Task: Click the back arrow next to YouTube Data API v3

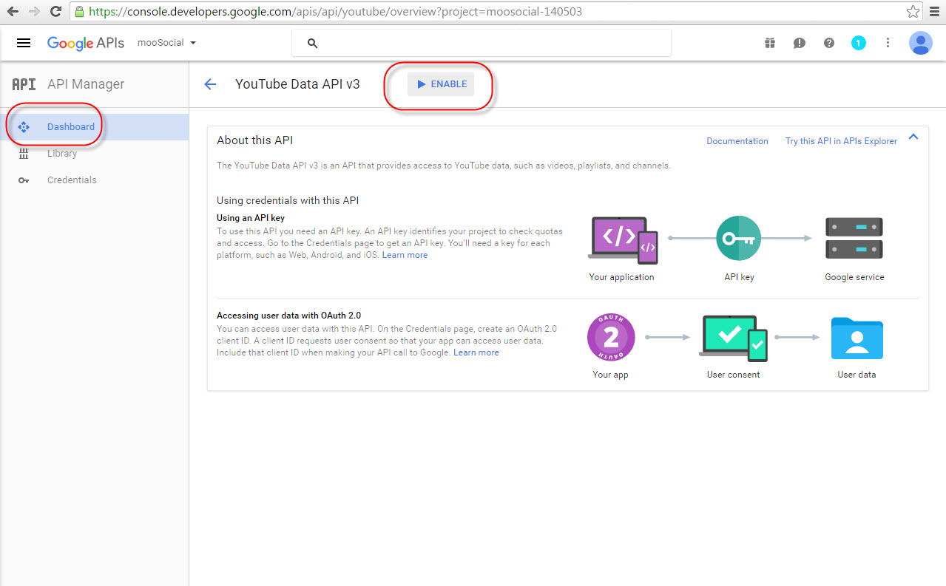Action: coord(209,84)
